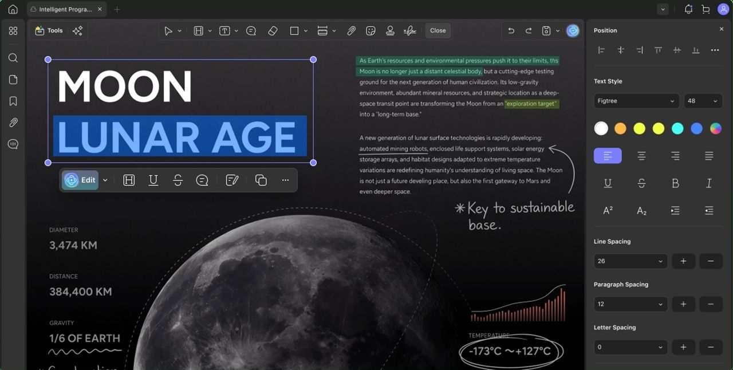Select the attachment paperclip tool in toolbar
The width and height of the screenshot is (733, 370).
[x=352, y=31]
